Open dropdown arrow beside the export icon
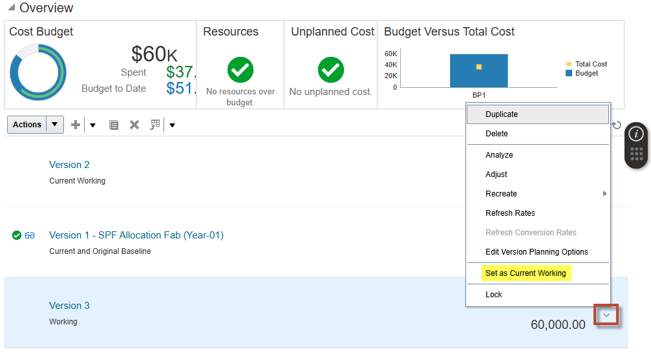651x358 pixels. tap(173, 125)
